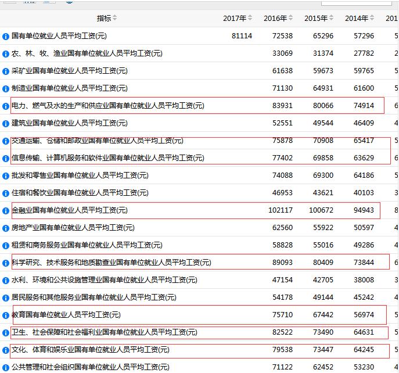Select 农、林、牧、渔业国有单位就业人员平均工资 label
The width and height of the screenshot is (399, 373).
coord(87,53)
